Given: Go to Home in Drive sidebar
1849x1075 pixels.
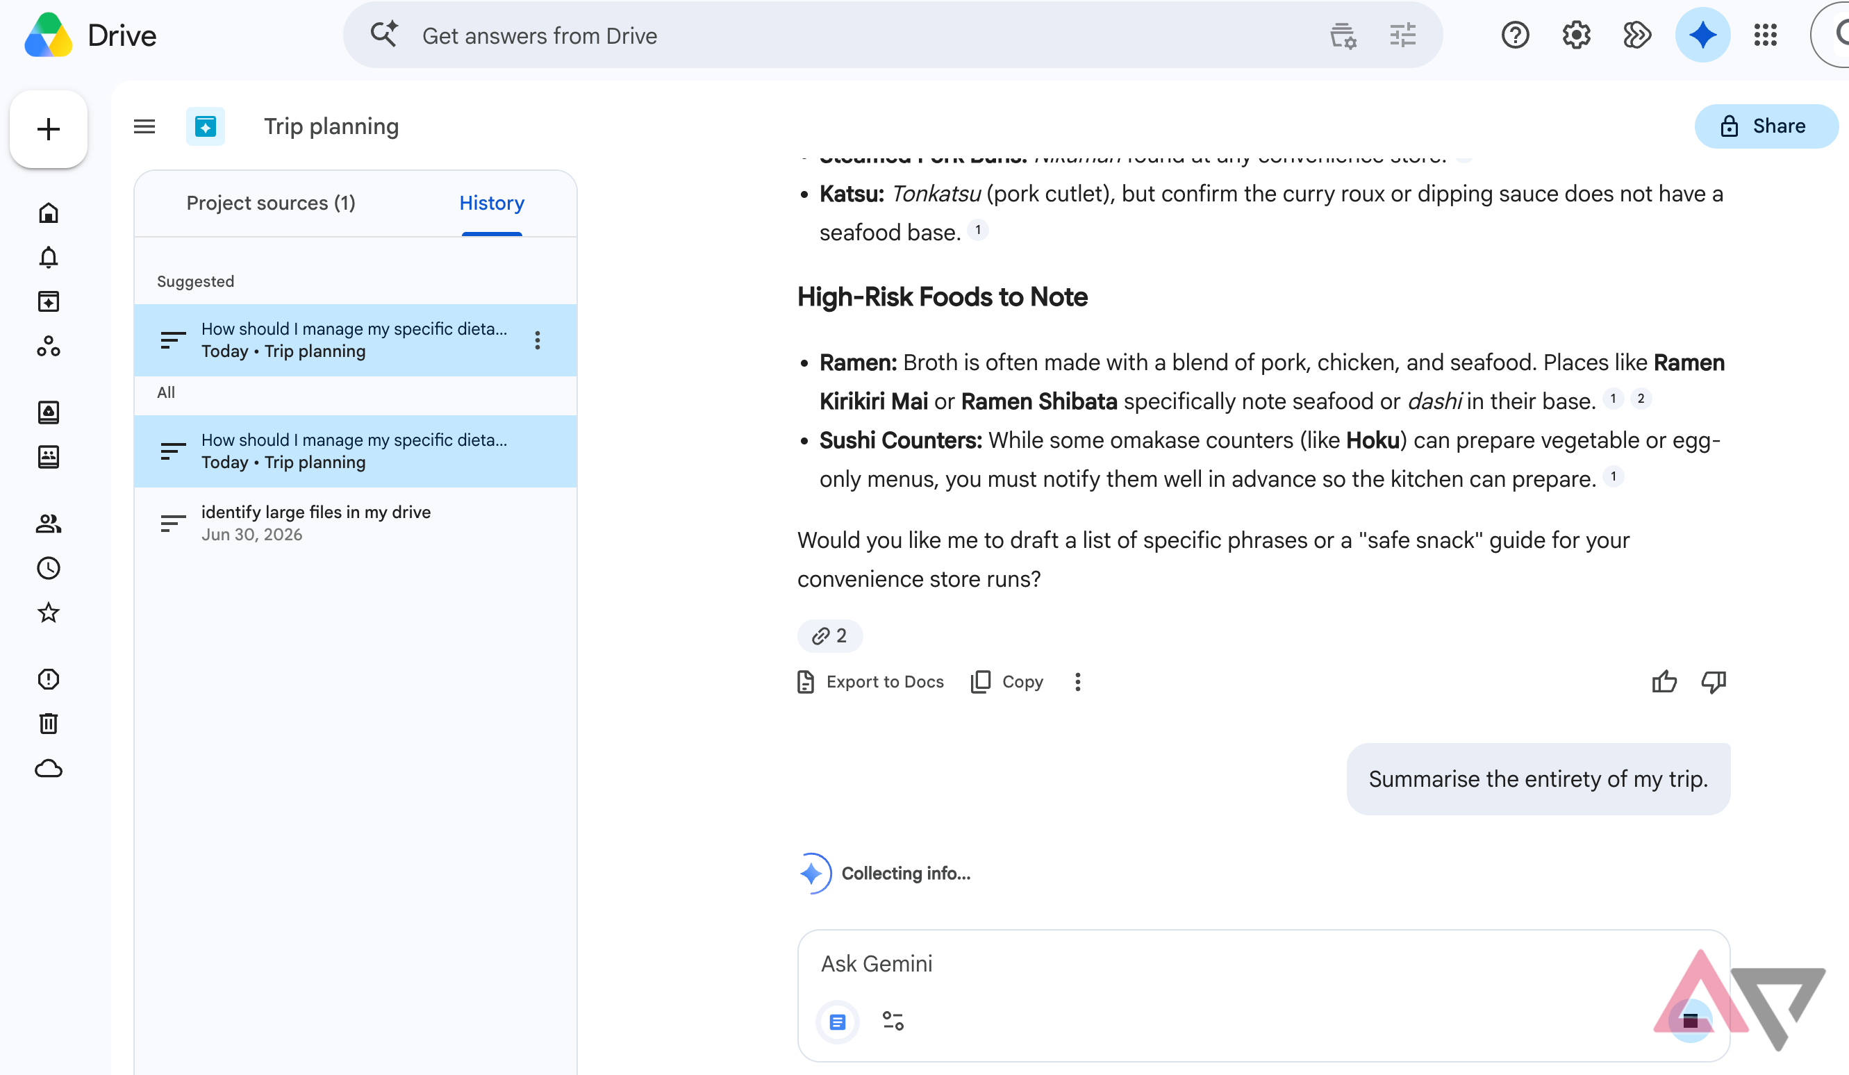Looking at the screenshot, I should coord(49,212).
